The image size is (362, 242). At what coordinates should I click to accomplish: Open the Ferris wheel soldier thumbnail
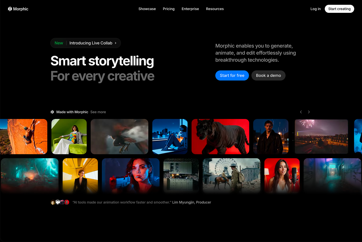[x=231, y=176]
